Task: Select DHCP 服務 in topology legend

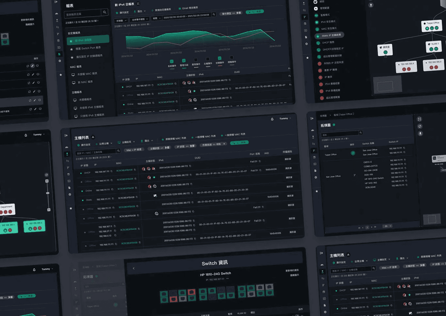Action: [326, 43]
